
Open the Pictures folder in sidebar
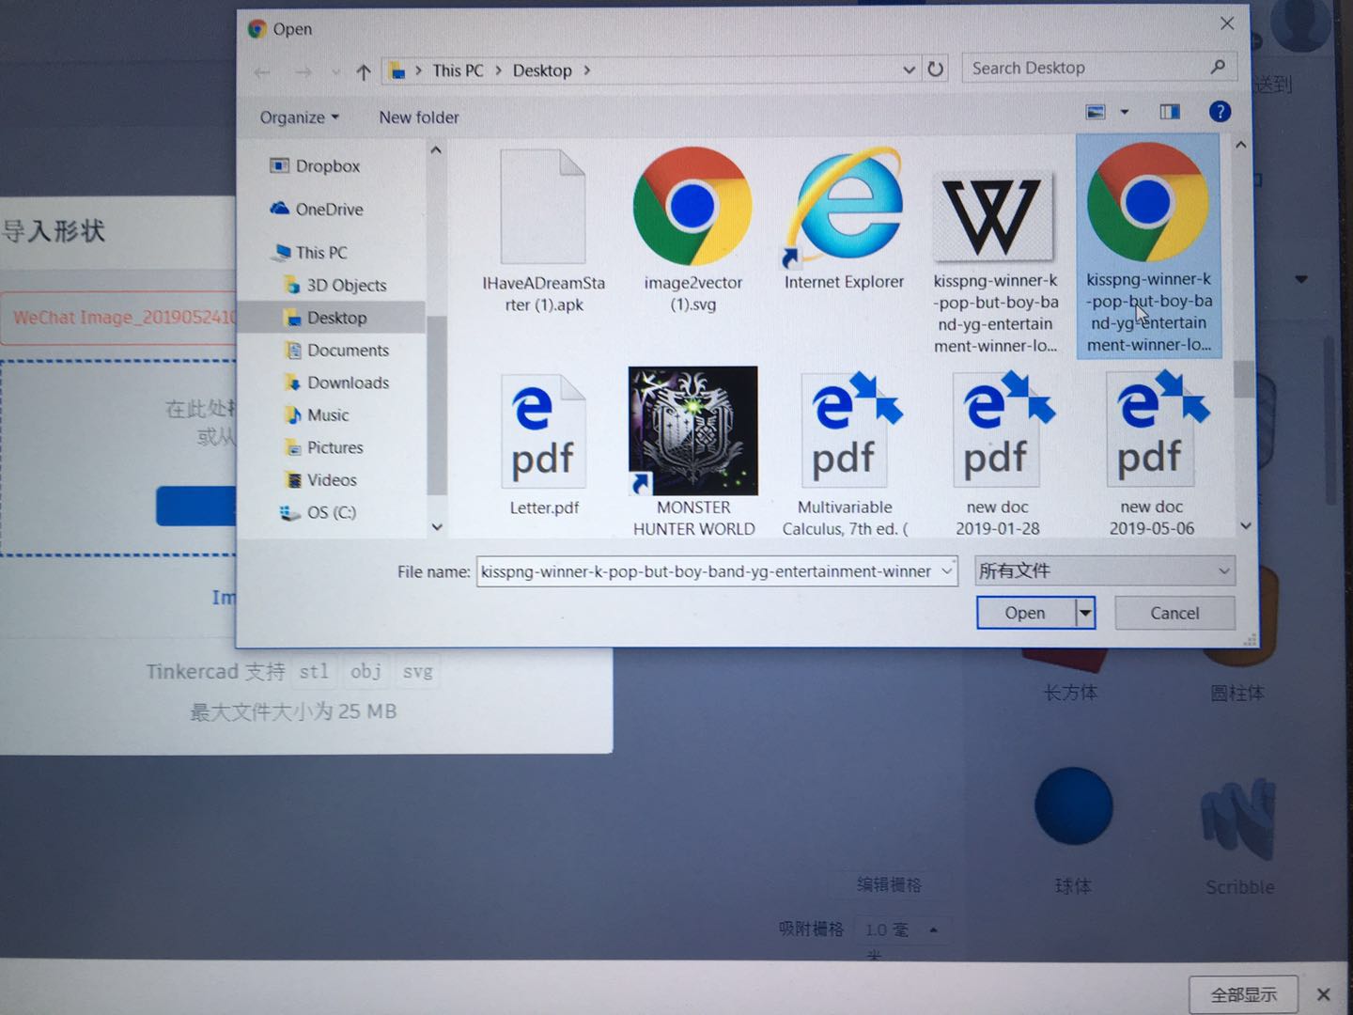click(323, 447)
